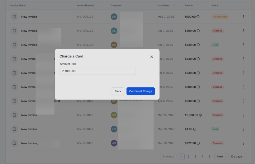The height and width of the screenshot is (164, 255).
Task: Open the three-dot menu for INV-000076
Action: tap(243, 143)
